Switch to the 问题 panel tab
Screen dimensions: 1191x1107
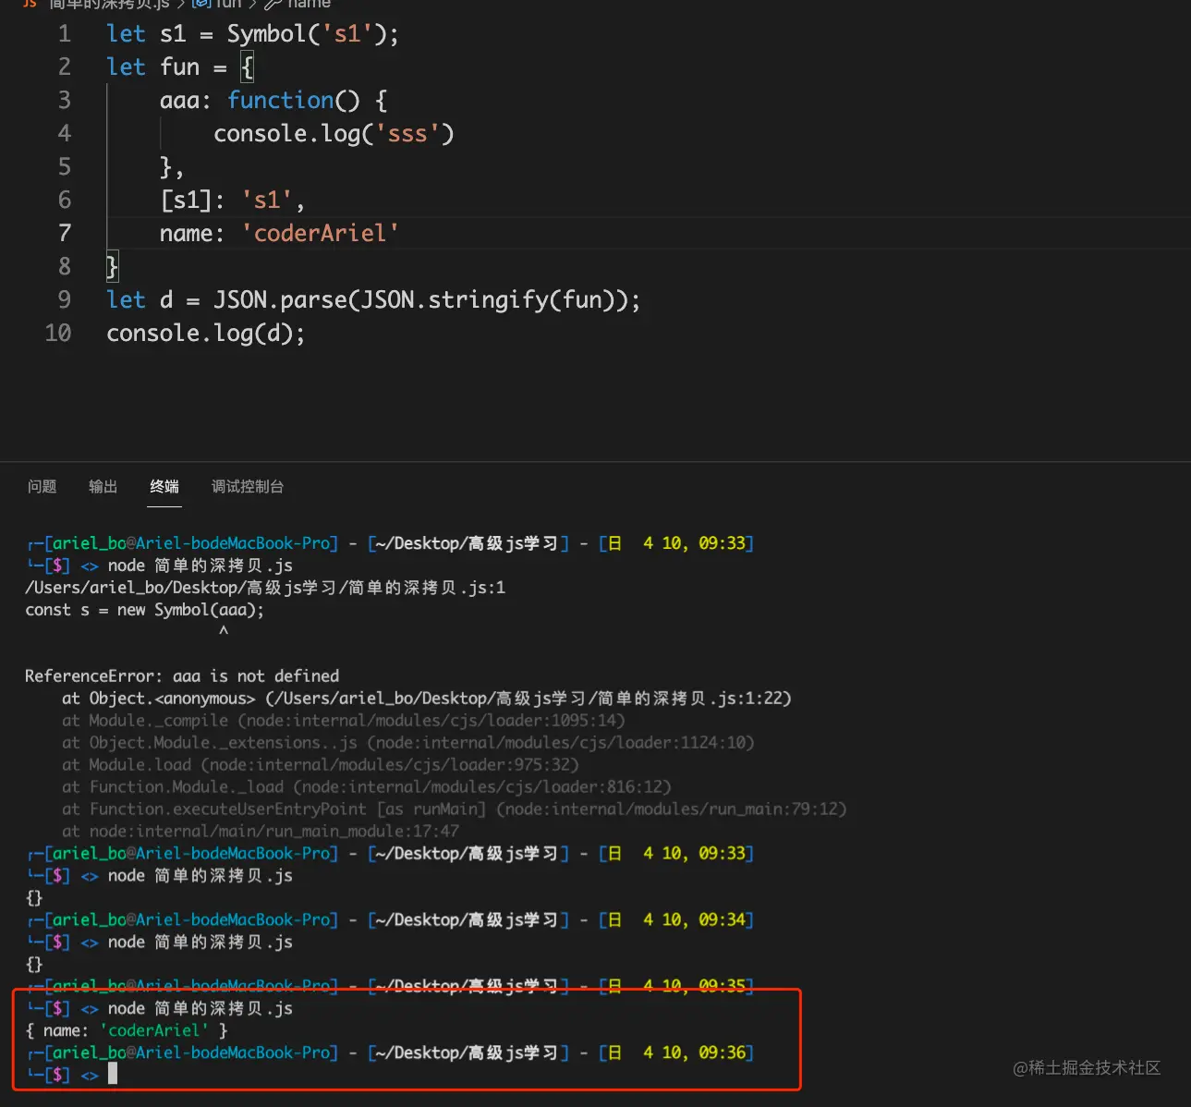[x=42, y=486]
